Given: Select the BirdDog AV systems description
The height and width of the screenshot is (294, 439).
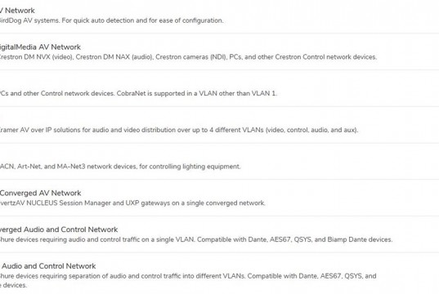Looking at the screenshot, I should point(111,20).
